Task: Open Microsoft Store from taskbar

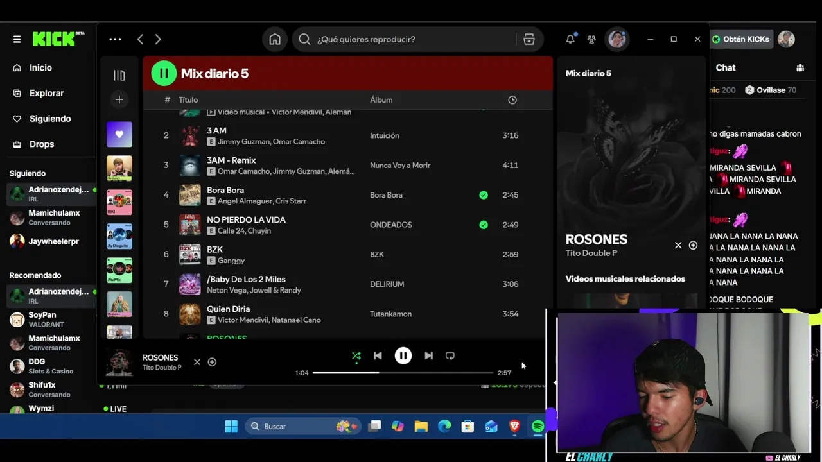Action: pyautogui.click(x=468, y=426)
